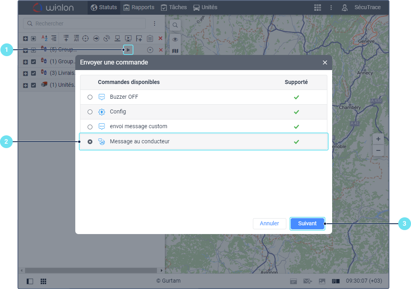The height and width of the screenshot is (289, 411).
Task: Click the flag-plus icon in the toolbar
Action: point(139,39)
